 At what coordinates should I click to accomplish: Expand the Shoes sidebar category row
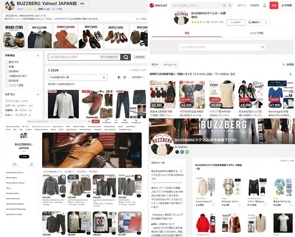(x=22, y=188)
